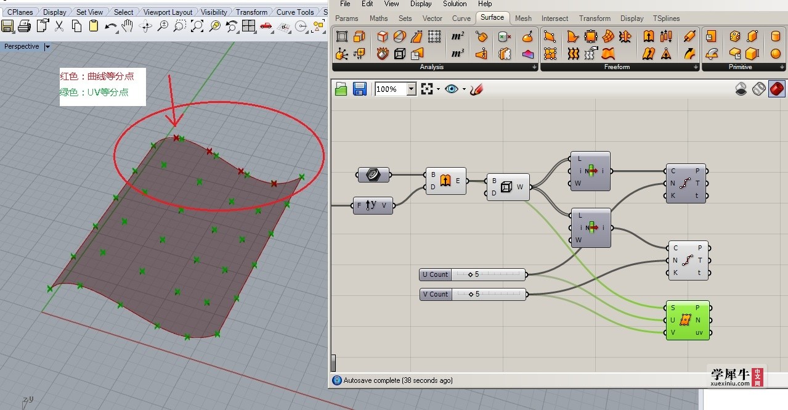Open the Grasshopper File menu
The height and width of the screenshot is (410, 788).
pyautogui.click(x=345, y=4)
